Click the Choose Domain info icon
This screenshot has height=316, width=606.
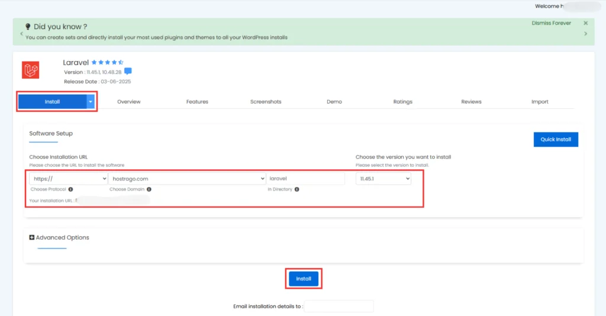point(149,189)
